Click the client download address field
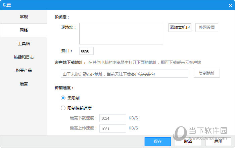This screenshot has height=148, width=235. click(125, 73)
